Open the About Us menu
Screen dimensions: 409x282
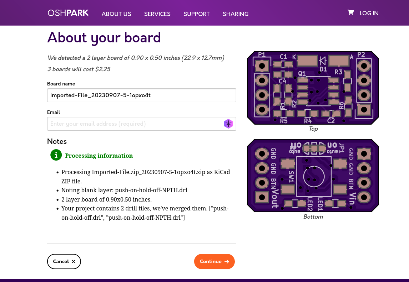click(116, 14)
